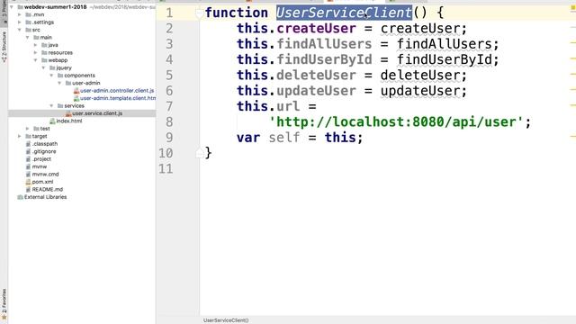Select the test folder label
Screen dimensions: 576x324
click(45, 129)
